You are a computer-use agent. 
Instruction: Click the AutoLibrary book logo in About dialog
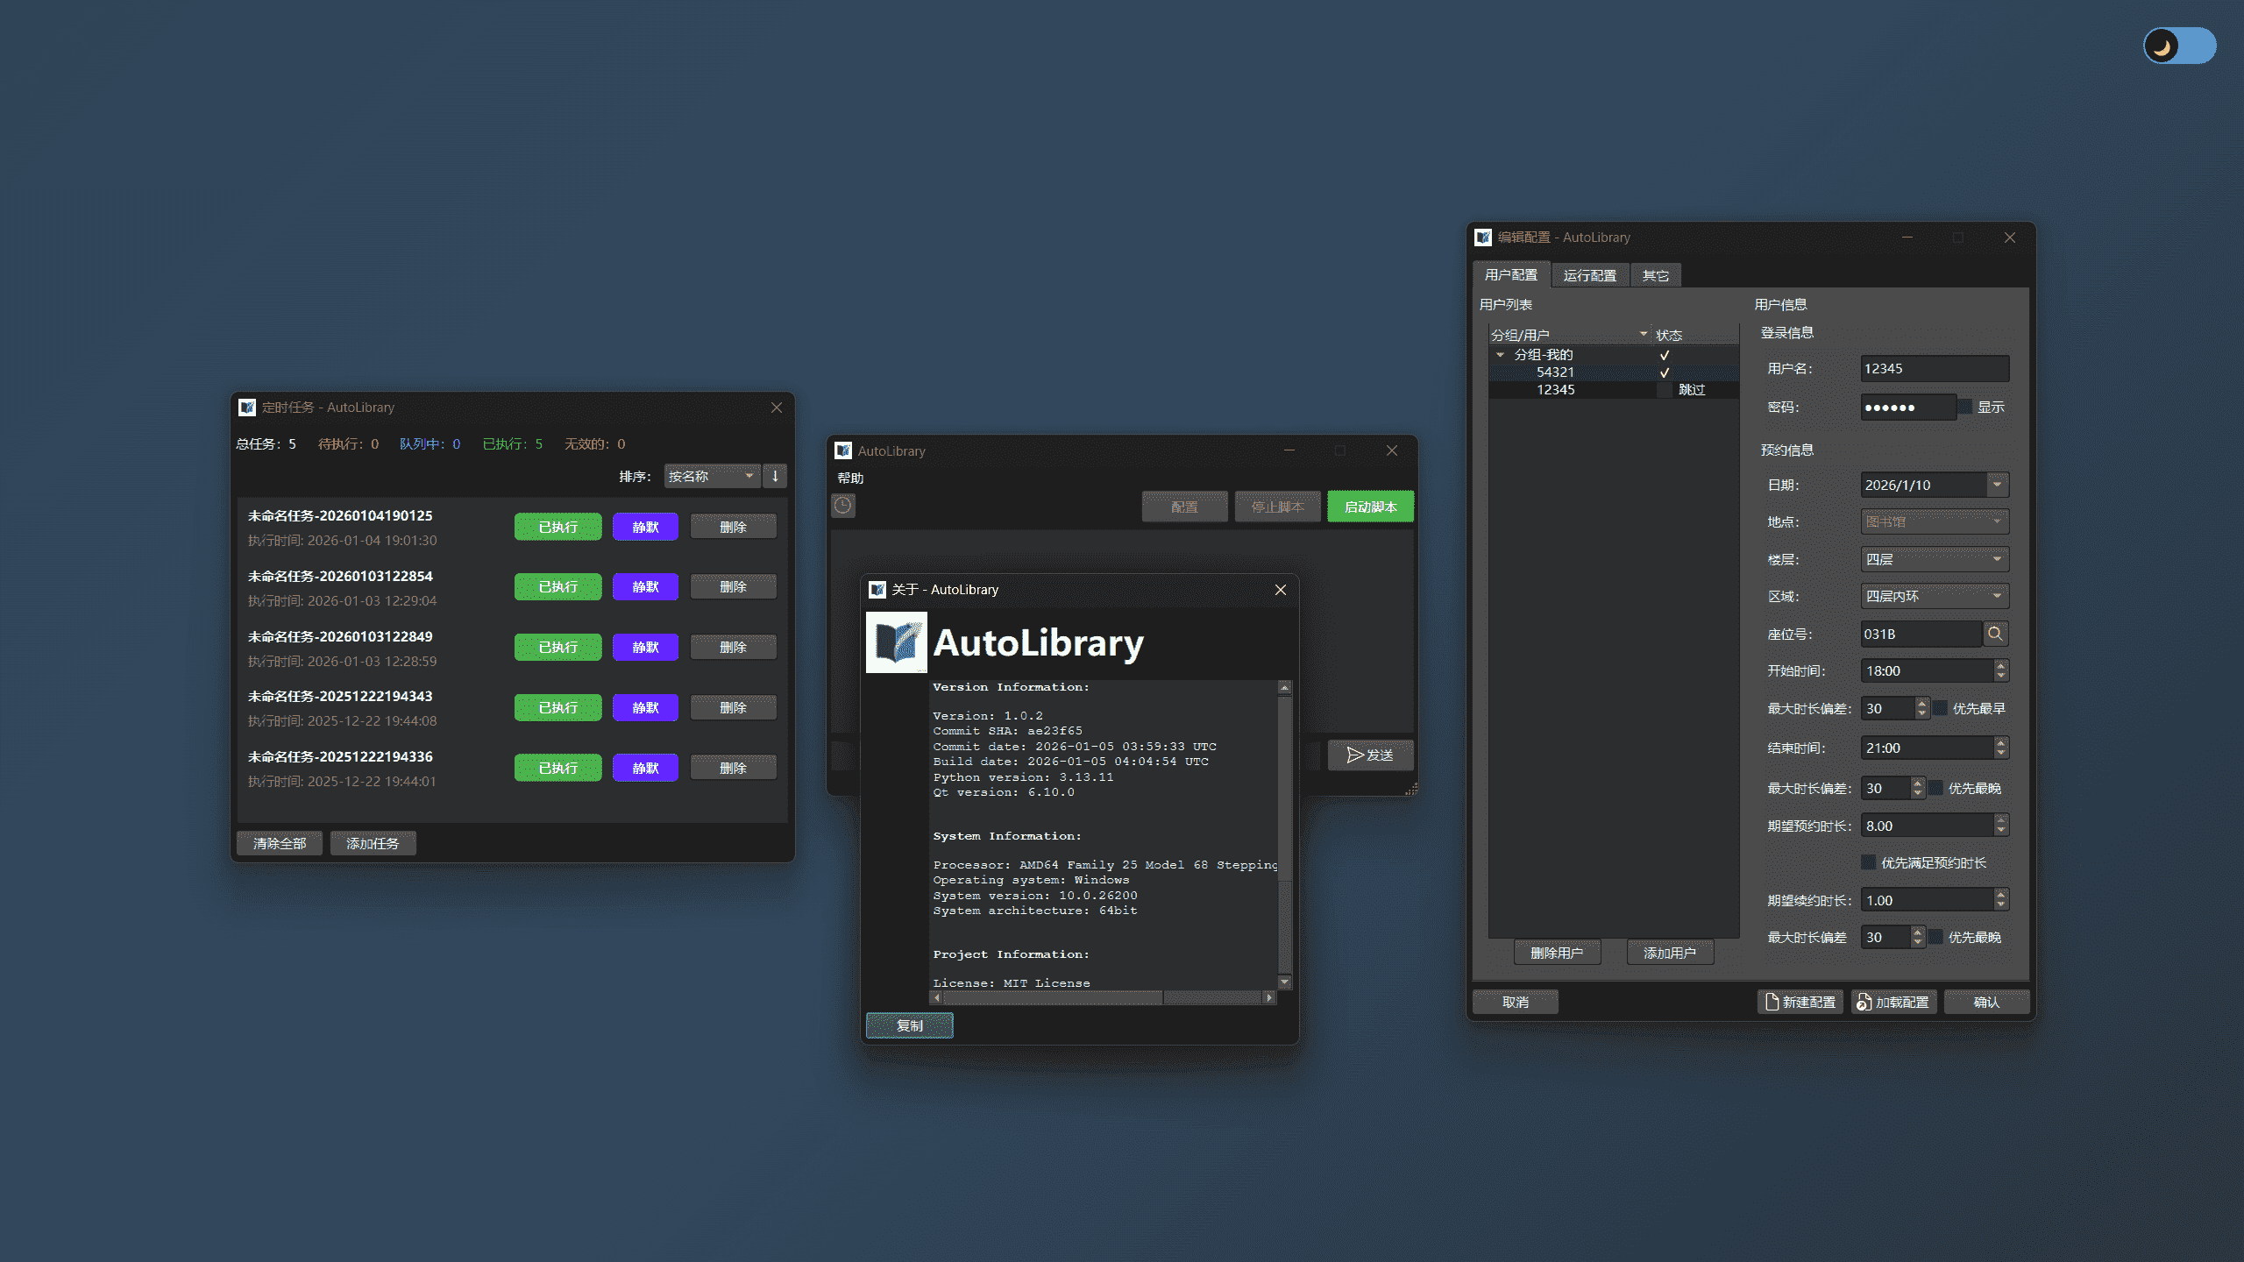click(895, 642)
